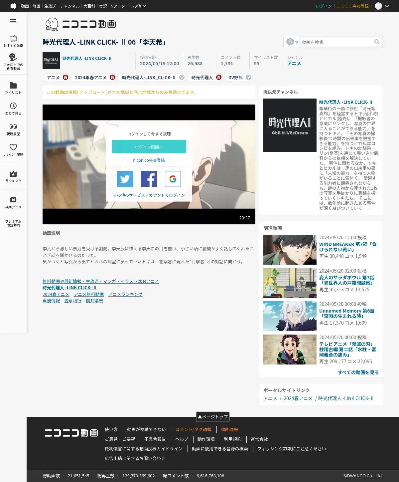Expand the account menu chevron
This screenshot has height=482, width=399.
coord(387,6)
